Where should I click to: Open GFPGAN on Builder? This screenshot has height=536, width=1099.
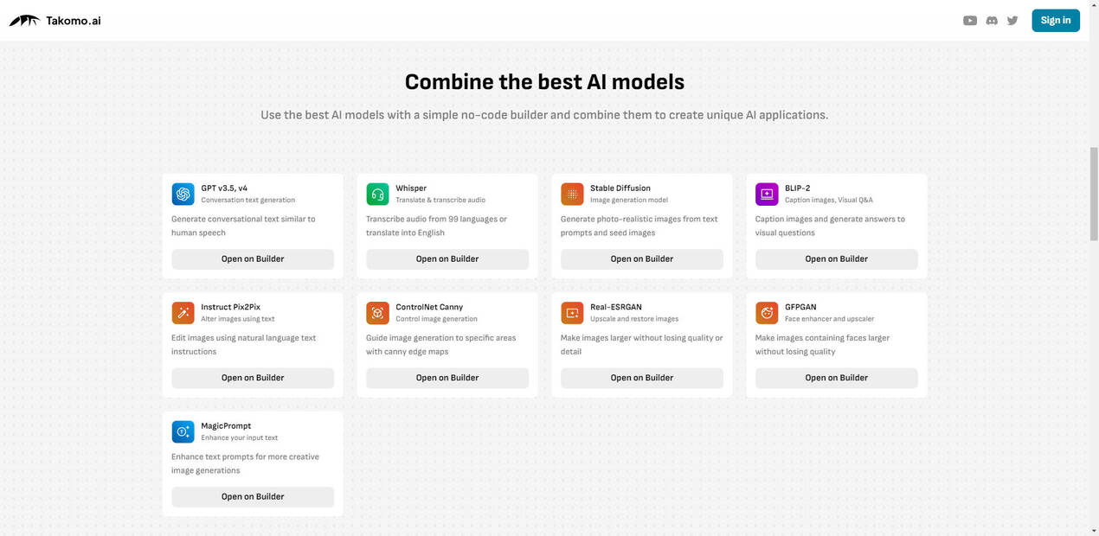pyautogui.click(x=837, y=378)
